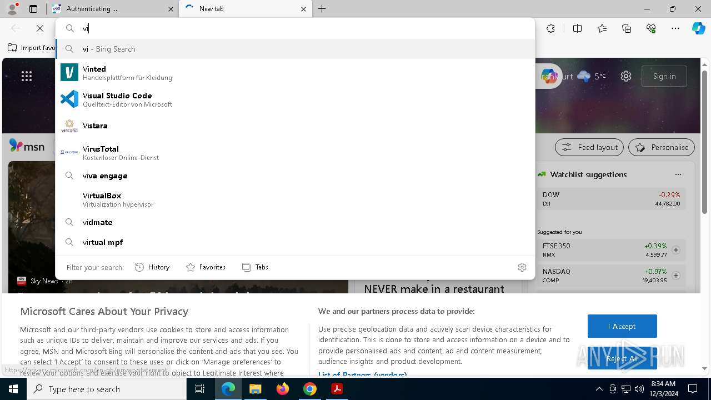711x400 pixels.
Task: Filter search by History
Action: pyautogui.click(x=152, y=267)
